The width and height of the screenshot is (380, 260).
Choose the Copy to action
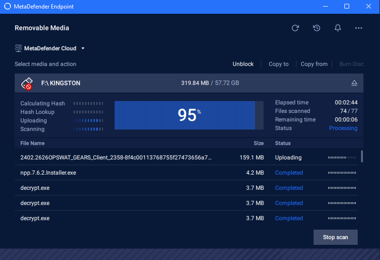click(278, 64)
